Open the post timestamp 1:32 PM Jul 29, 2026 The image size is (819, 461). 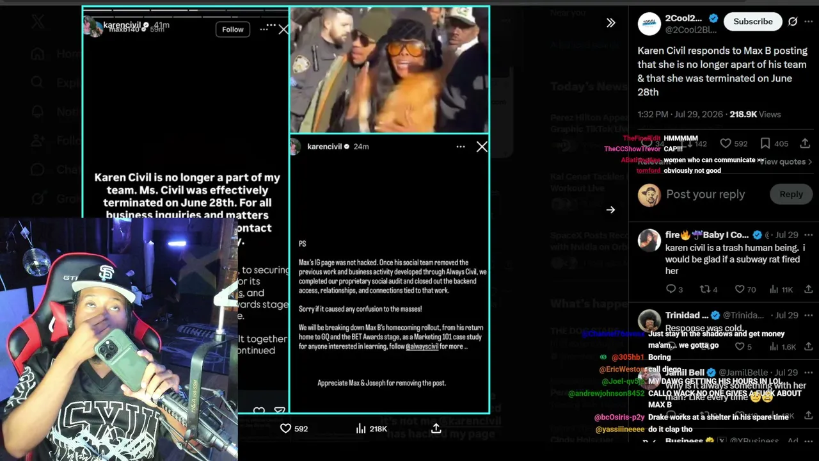(x=681, y=114)
